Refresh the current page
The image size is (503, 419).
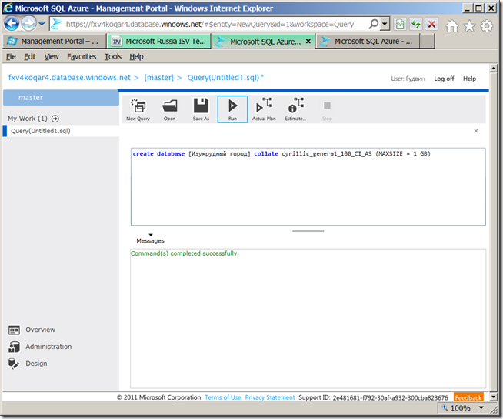click(416, 24)
